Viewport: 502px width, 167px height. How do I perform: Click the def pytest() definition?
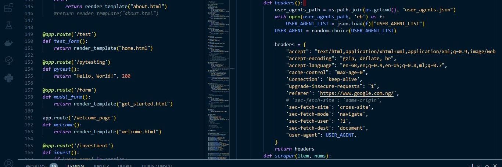coord(61,69)
